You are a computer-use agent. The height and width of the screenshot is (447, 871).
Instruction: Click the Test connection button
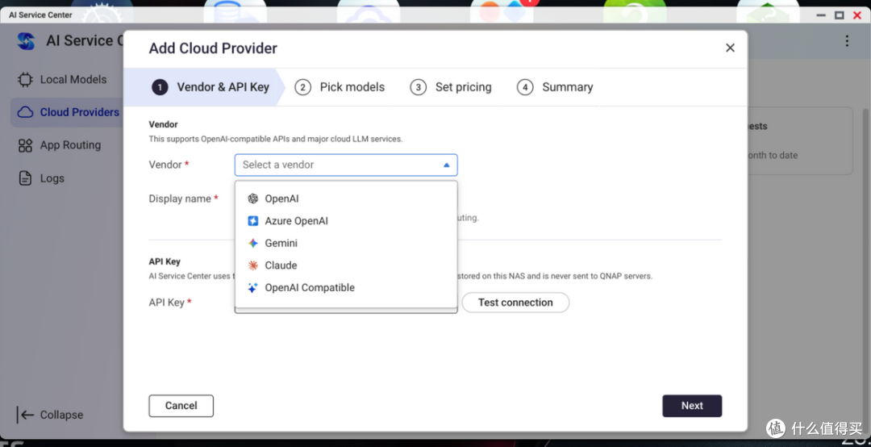point(515,303)
